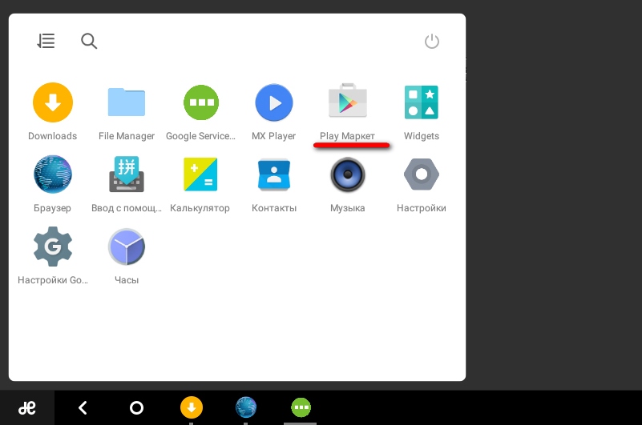The width and height of the screenshot is (642, 425).
Task: Click the power button icon
Action: 432,42
